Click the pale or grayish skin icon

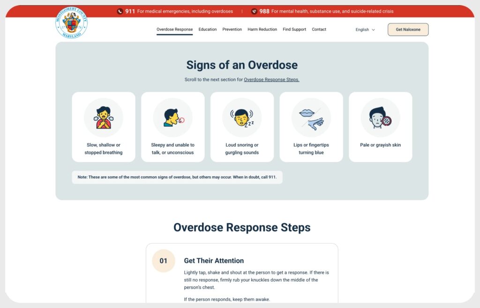point(380,117)
